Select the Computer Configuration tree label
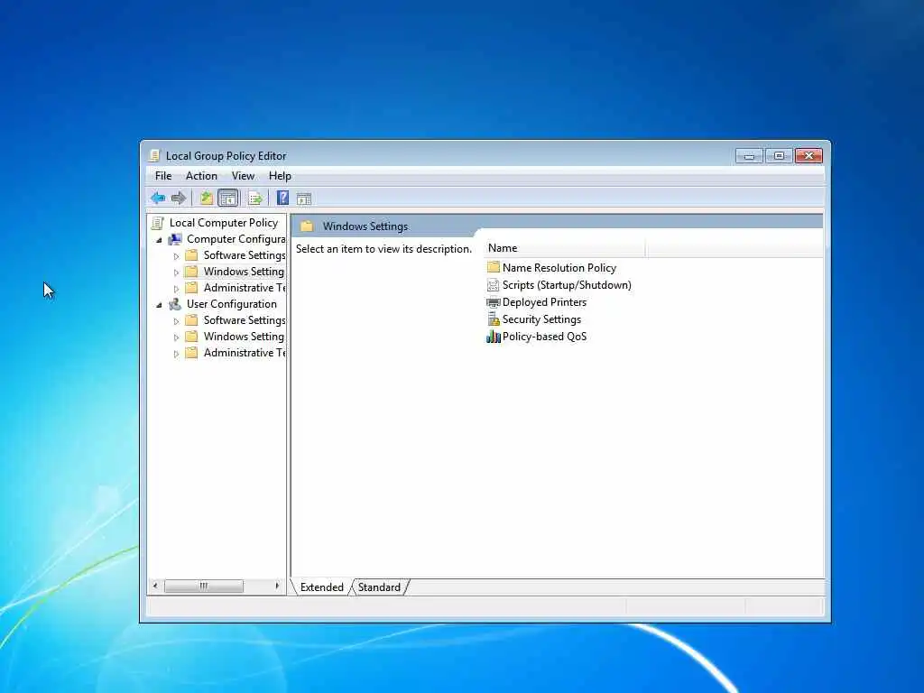The height and width of the screenshot is (693, 924). (236, 239)
